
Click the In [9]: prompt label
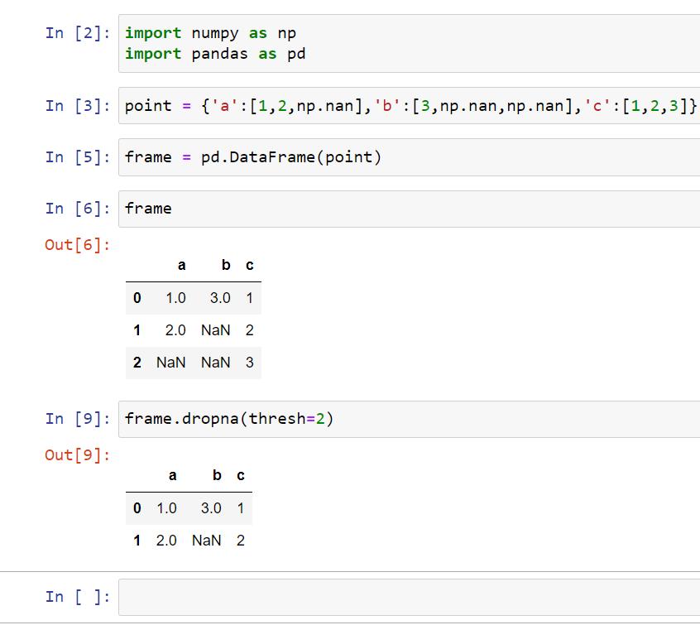[78, 419]
